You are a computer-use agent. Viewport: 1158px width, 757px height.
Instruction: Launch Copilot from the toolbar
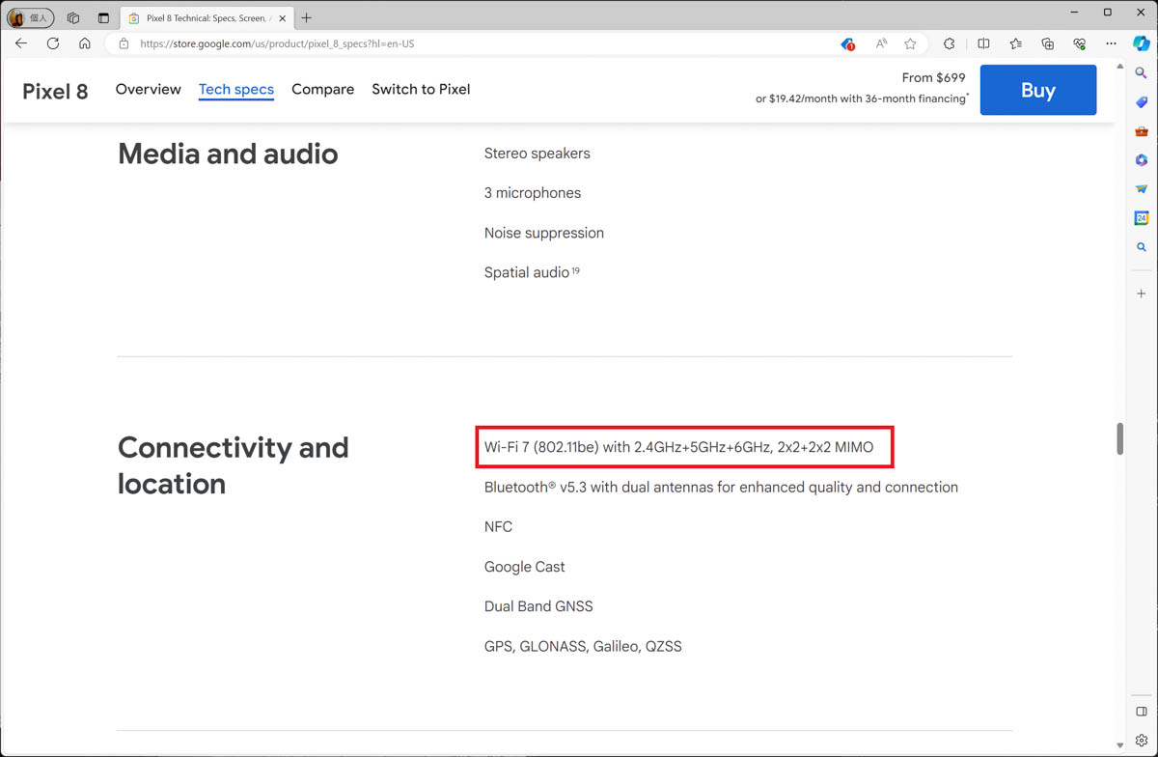(1141, 43)
